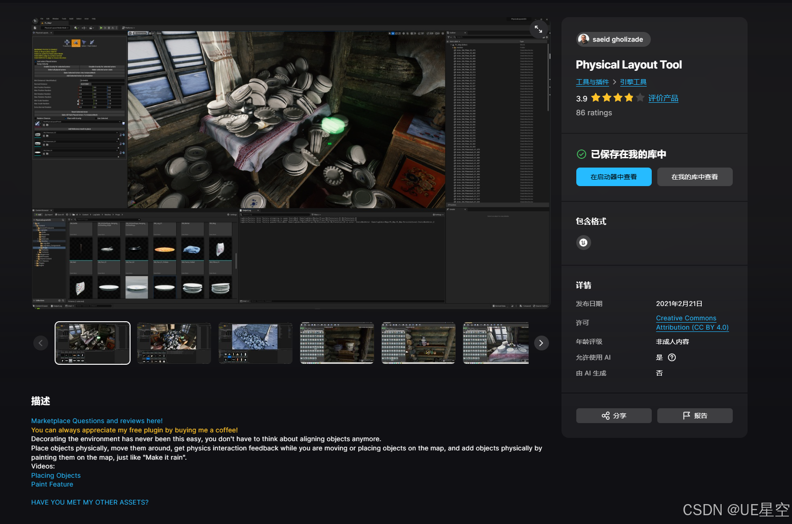This screenshot has height=524, width=792.
Task: Expand the preview image to fullscreen
Action: 538,29
